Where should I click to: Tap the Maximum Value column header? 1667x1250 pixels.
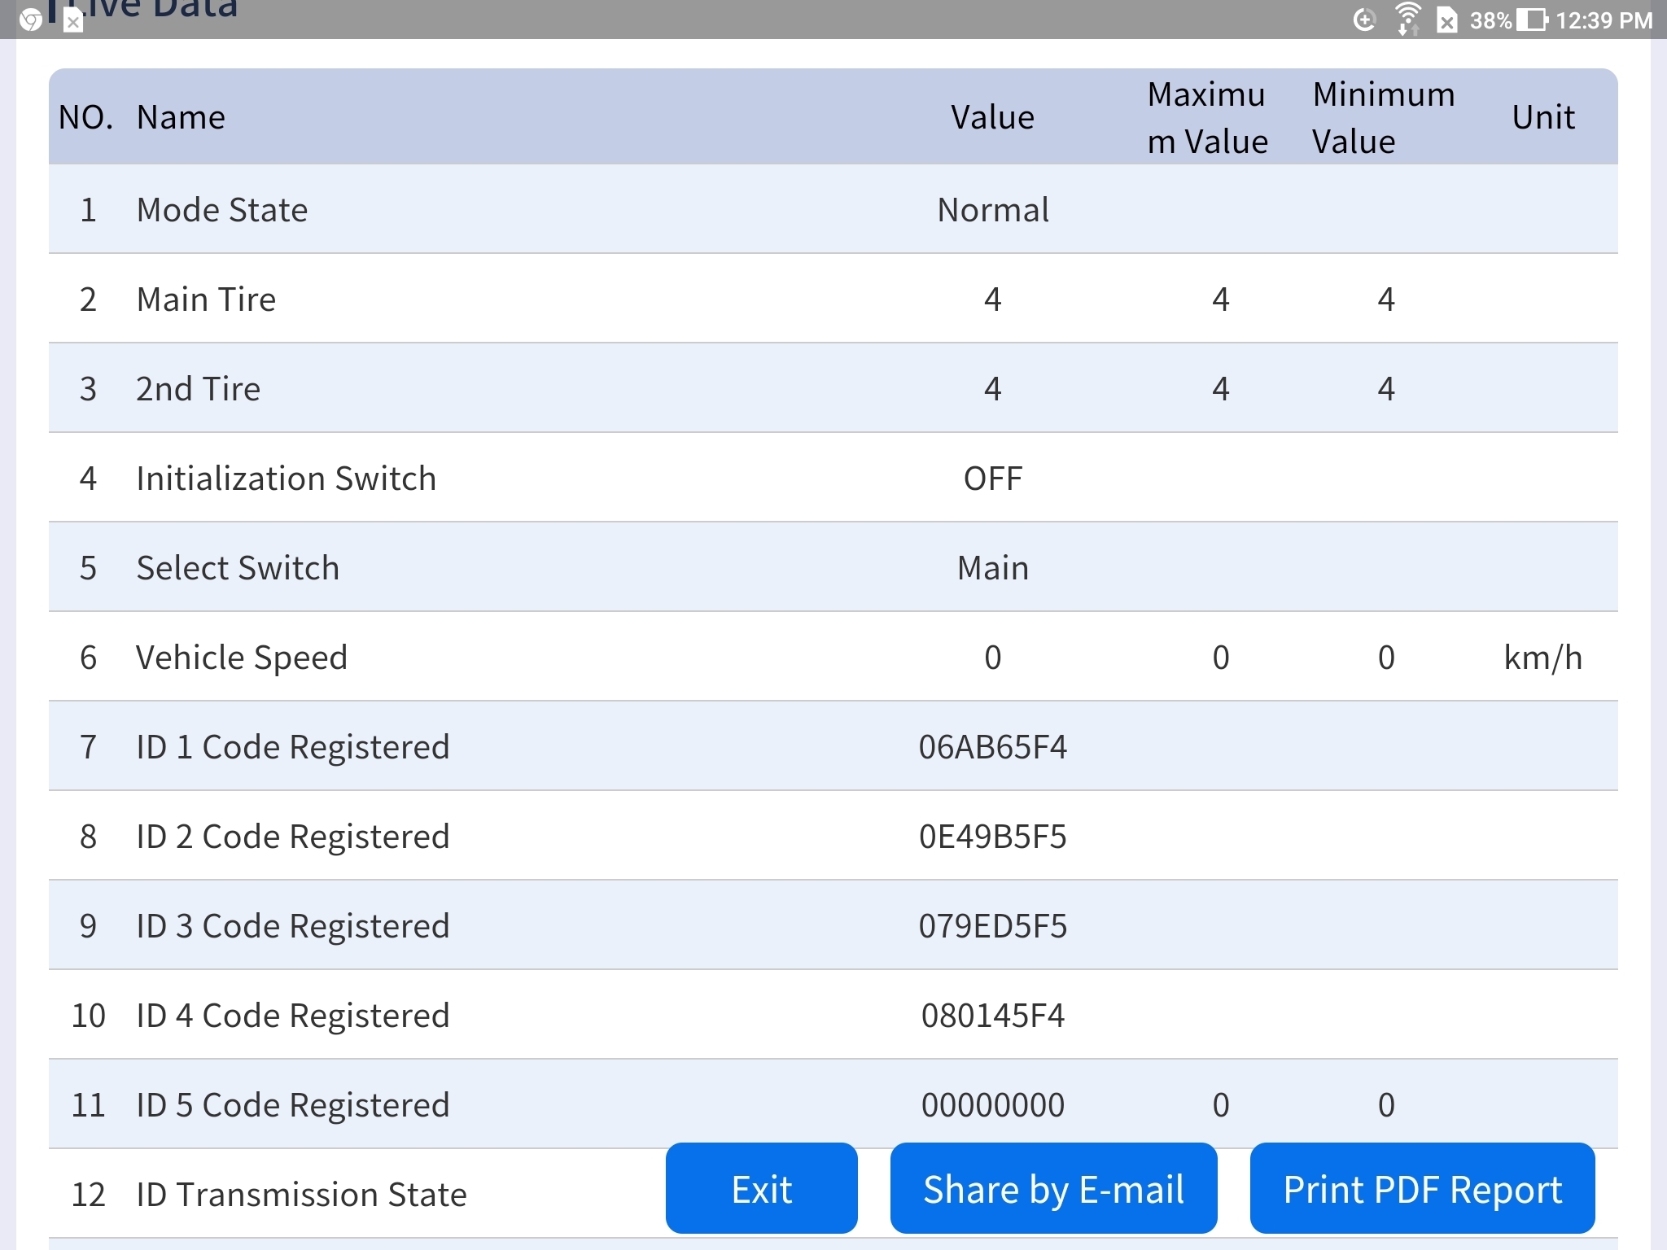coord(1207,118)
